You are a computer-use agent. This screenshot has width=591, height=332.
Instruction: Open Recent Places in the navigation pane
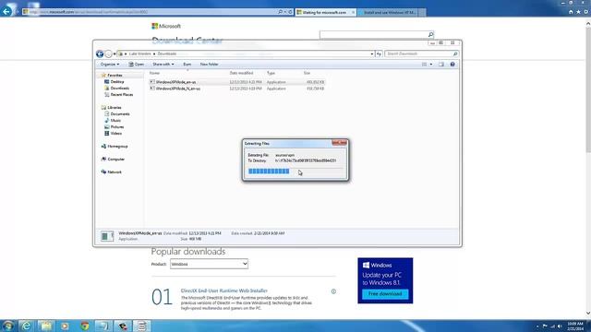pyautogui.click(x=121, y=94)
